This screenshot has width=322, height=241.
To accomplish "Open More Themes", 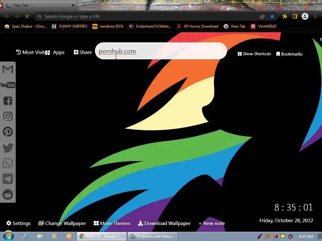I will tap(112, 223).
